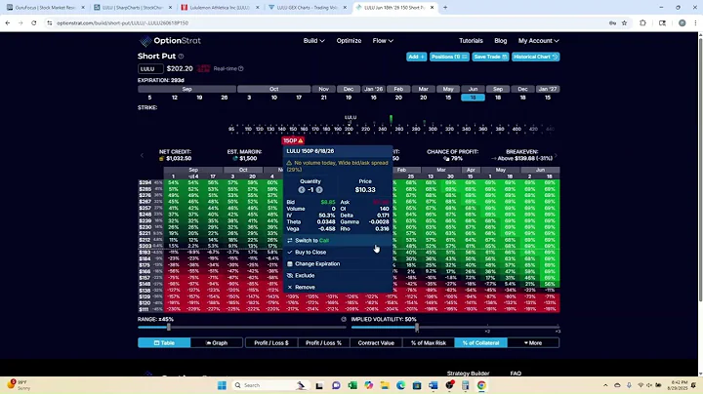Select the Jan '27 15 expiration
703x394 pixels.
(548, 98)
